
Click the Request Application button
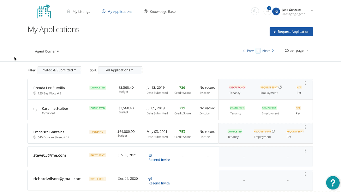pos(291,32)
